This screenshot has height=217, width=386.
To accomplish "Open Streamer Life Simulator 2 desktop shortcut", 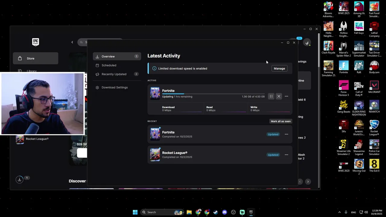I will click(x=344, y=147).
